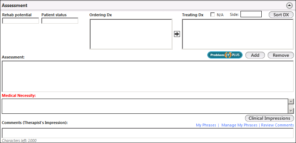This screenshot has height=143, width=296.
Task: Click the Medical Necessity scroll up arrow
Action: point(291,101)
